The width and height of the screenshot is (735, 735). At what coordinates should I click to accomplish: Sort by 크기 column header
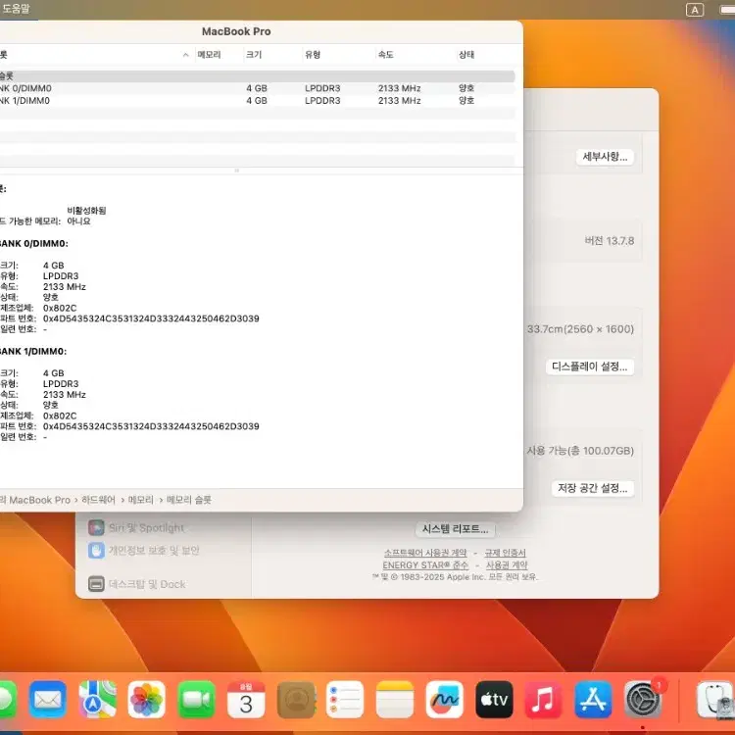[254, 55]
